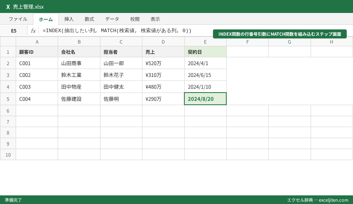This screenshot has height=204, width=353.
Task: Select the 山田一郎 cell
Action: coord(121,63)
